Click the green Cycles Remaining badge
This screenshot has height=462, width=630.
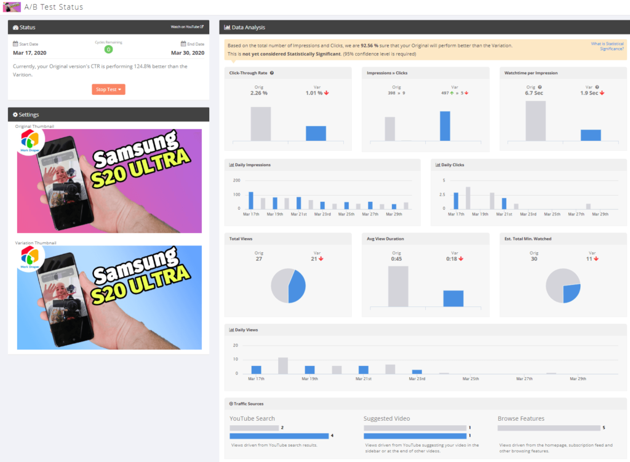click(108, 49)
